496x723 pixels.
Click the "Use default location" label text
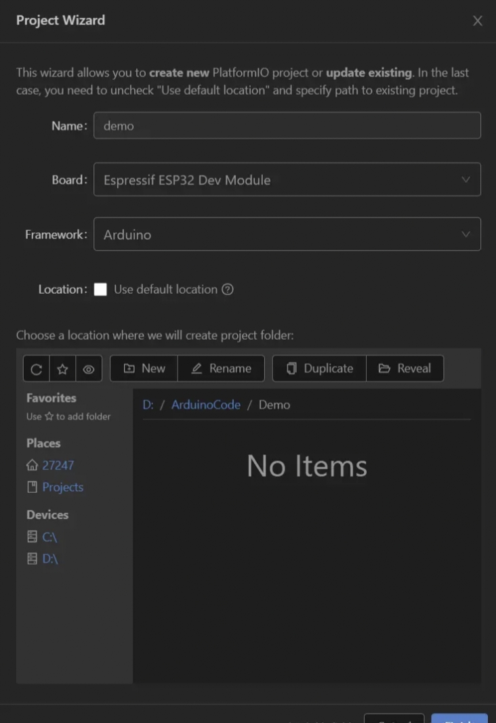165,290
